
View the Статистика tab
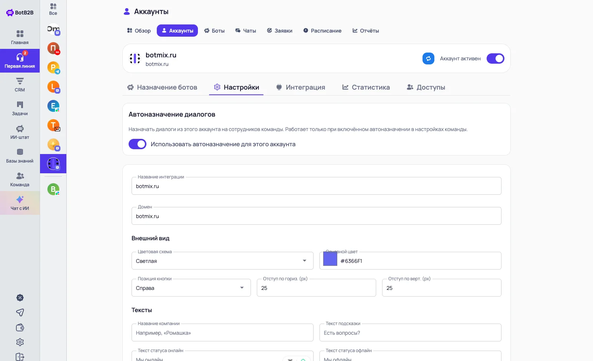pos(366,87)
